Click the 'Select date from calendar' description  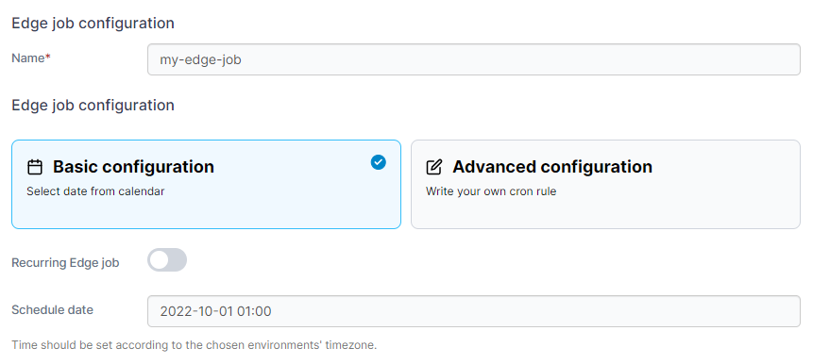pos(95,191)
